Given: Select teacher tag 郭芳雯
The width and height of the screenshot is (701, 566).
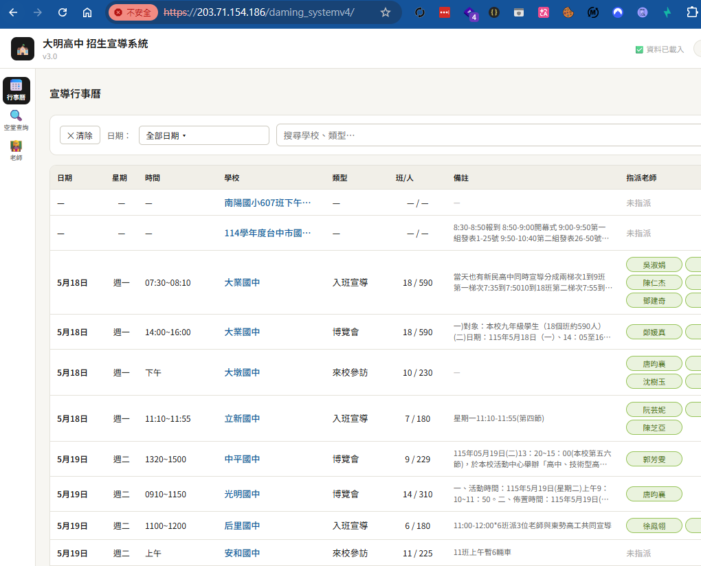Looking at the screenshot, I should 654,460.
